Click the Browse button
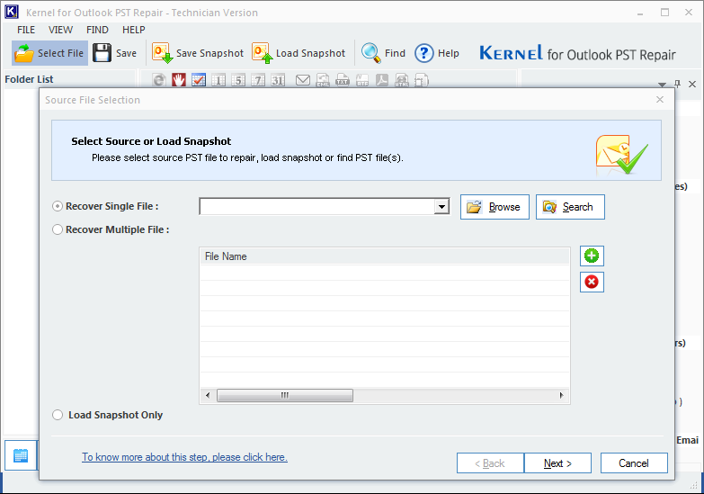 [495, 207]
